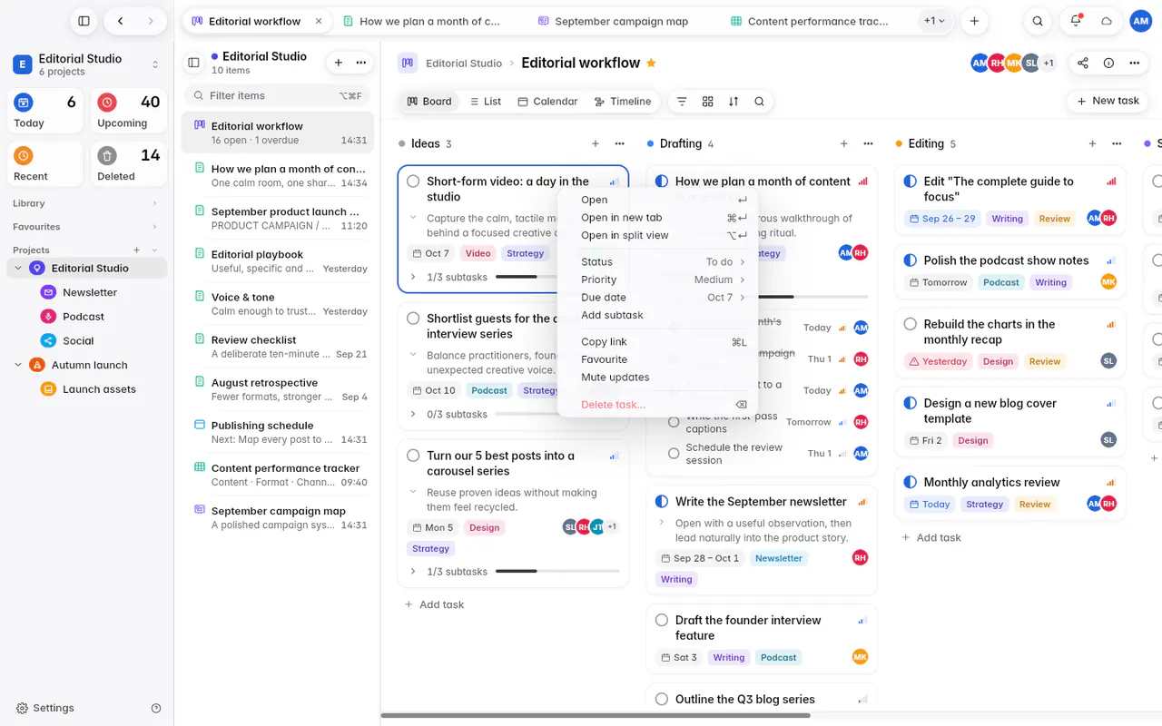Viewport: 1162px width, 726px height.
Task: Add new item in Editorial Studio list
Action: click(x=339, y=63)
